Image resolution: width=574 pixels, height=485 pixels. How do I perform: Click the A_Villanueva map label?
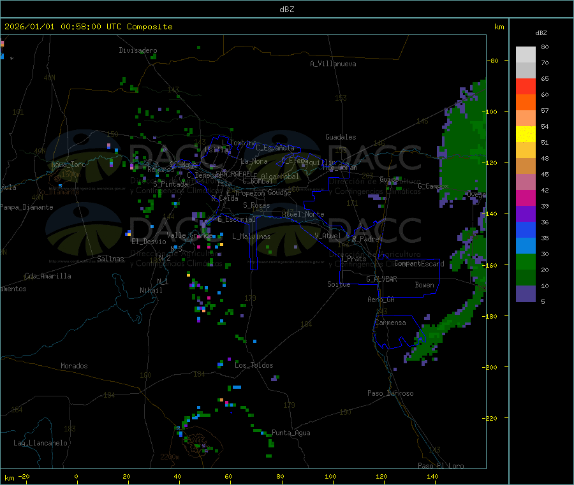tap(333, 64)
